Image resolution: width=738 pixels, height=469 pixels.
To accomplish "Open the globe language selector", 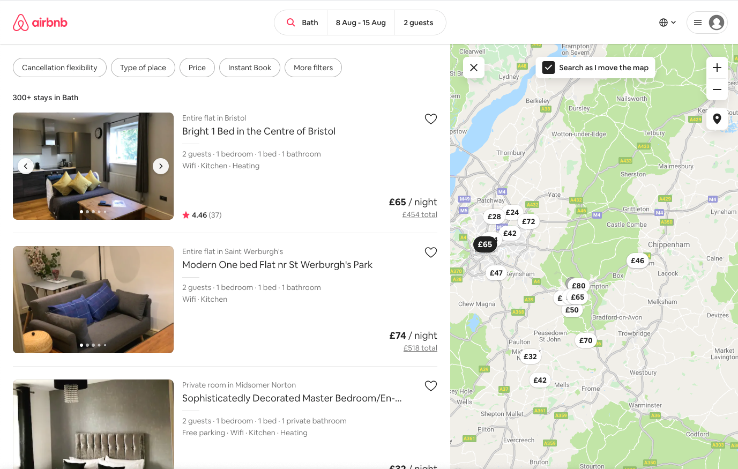I will 667,23.
